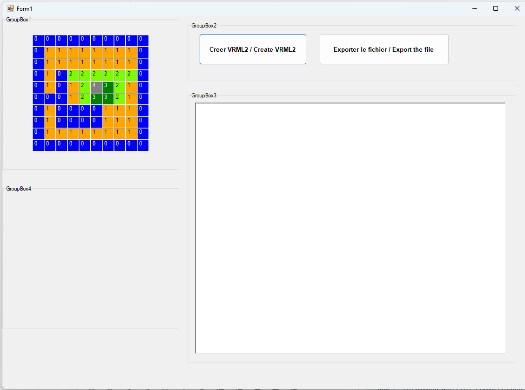Click the light green 2 directly above gray 4

[x=96, y=75]
